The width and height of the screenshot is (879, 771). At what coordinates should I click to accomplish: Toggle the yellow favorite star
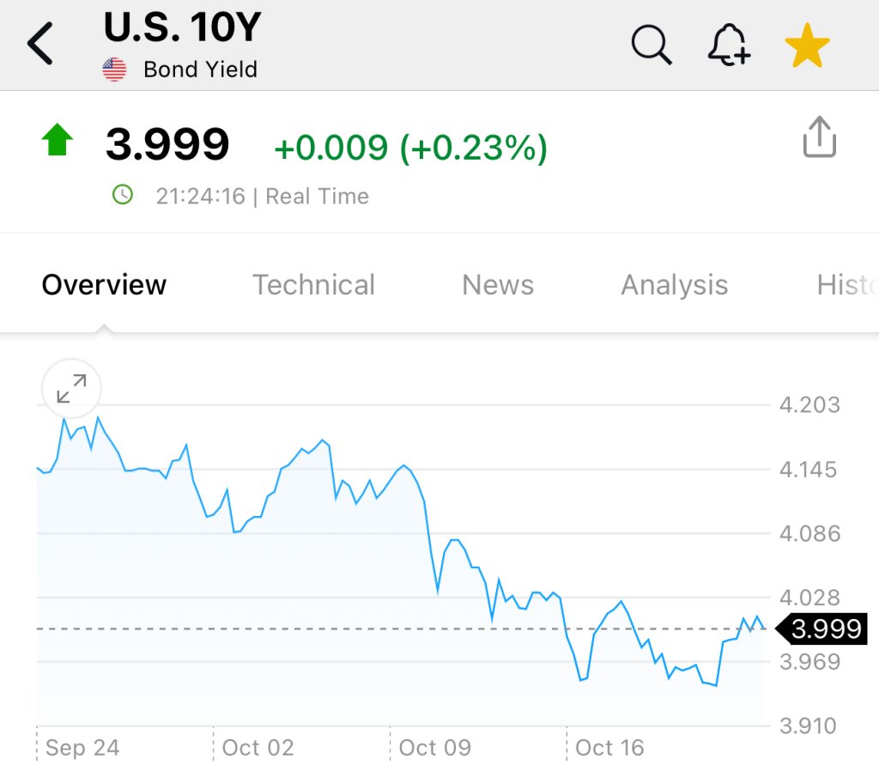(x=807, y=46)
